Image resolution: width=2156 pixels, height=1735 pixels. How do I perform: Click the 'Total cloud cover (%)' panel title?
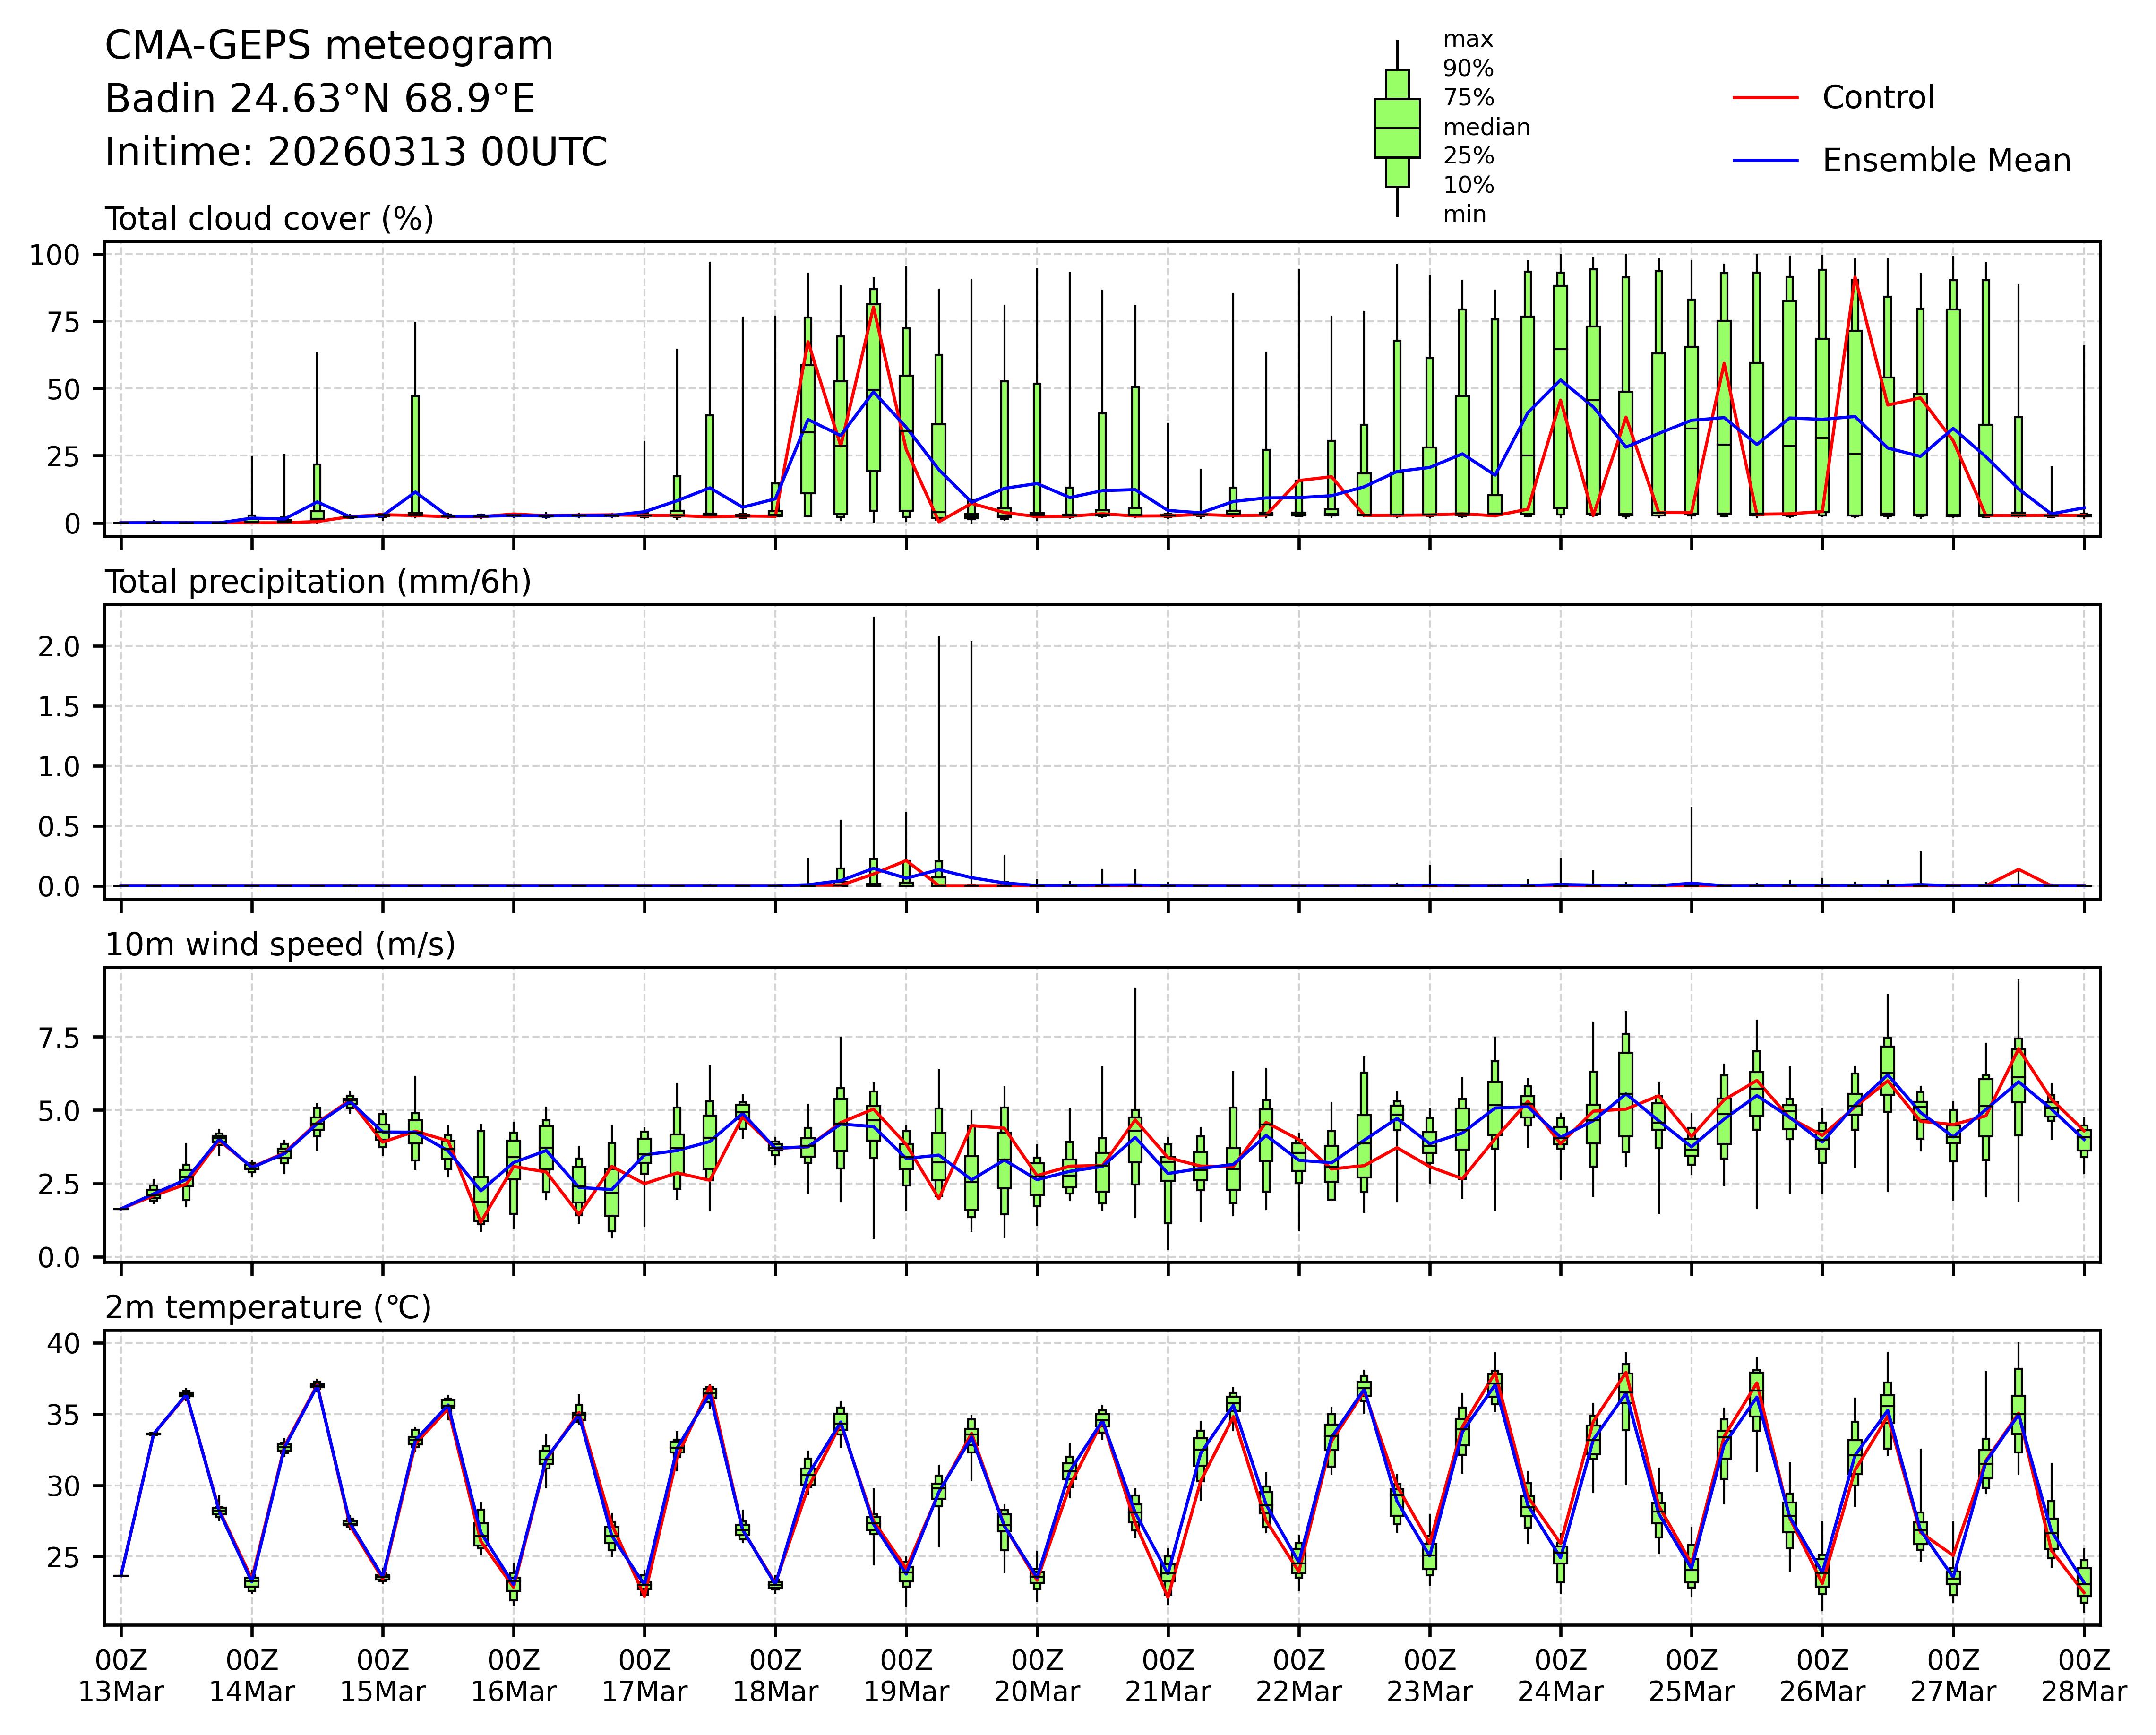[x=269, y=219]
